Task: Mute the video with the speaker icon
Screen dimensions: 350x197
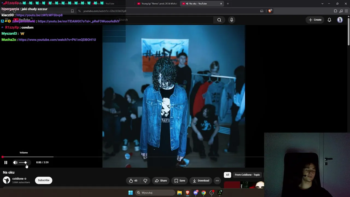Action: coord(15,163)
